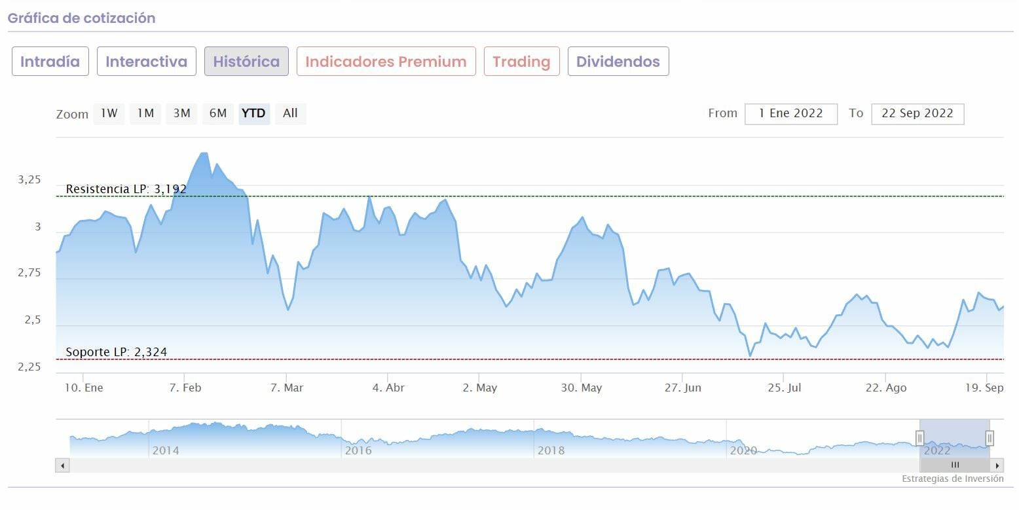
Task: Show the Dividendos tab
Action: [x=618, y=62]
